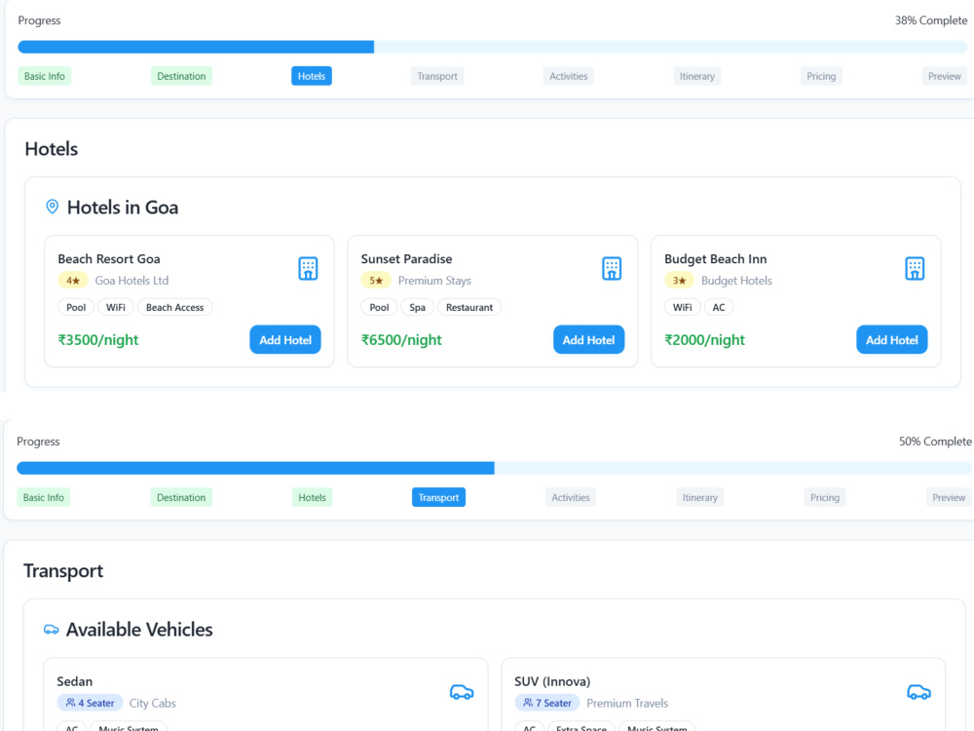
Task: Click the Pool tag on Beach Resort Goa
Action: pos(76,307)
